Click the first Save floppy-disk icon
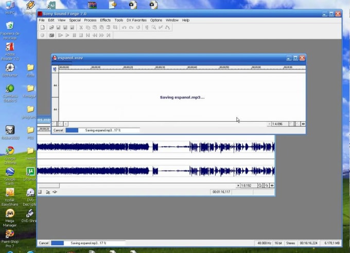Screen dimensions: 350x253 click(58, 27)
